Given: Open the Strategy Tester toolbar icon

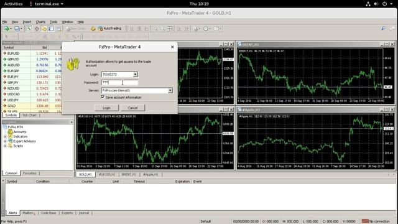Looking at the screenshot, I should click(x=58, y=29).
